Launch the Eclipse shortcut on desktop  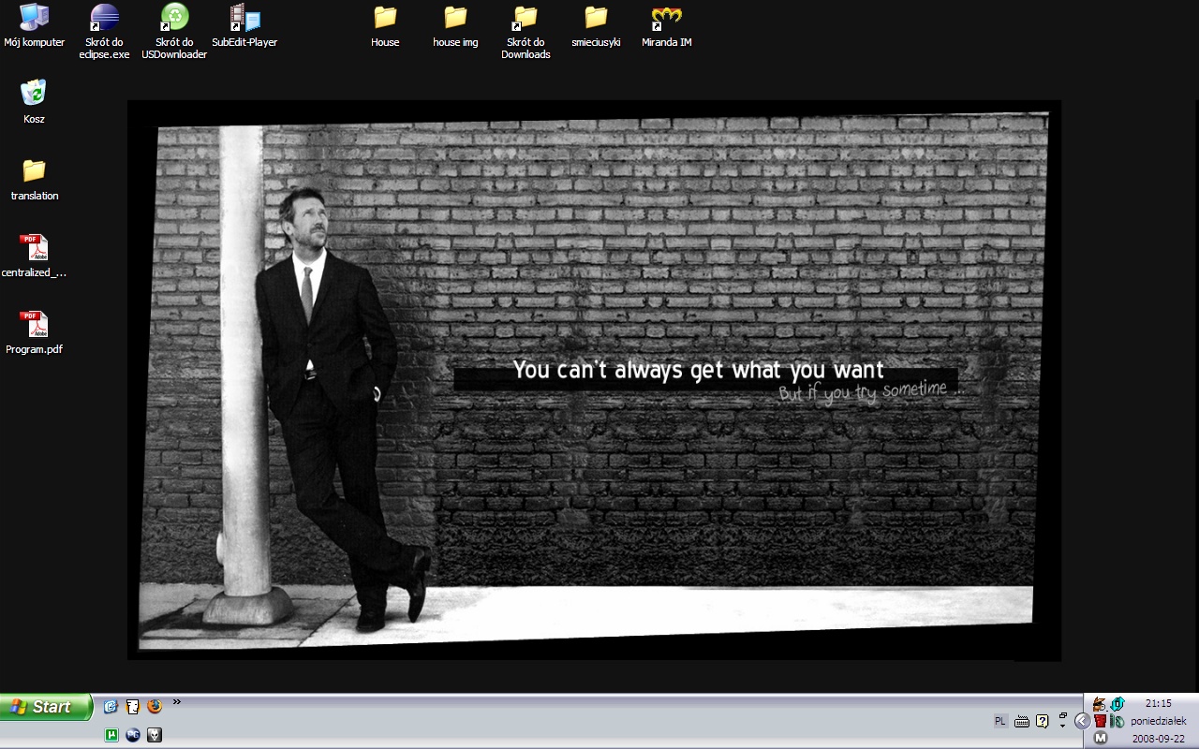(104, 18)
